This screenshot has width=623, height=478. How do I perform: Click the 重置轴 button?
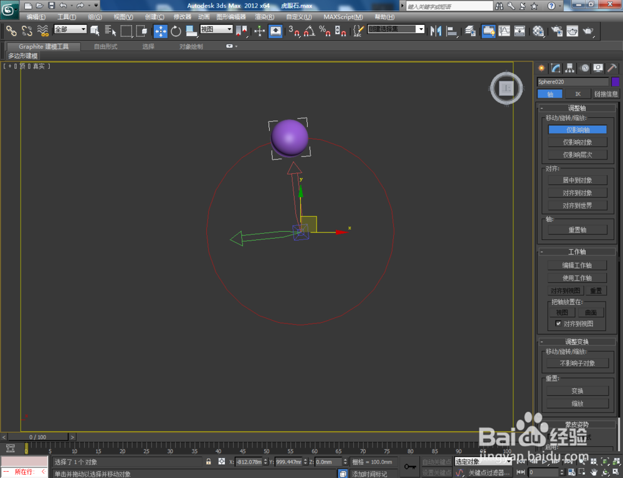coord(578,230)
